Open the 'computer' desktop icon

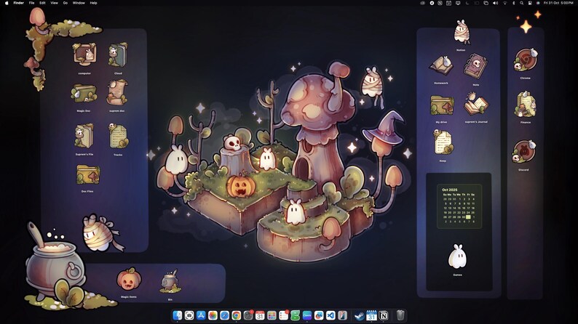coord(84,54)
